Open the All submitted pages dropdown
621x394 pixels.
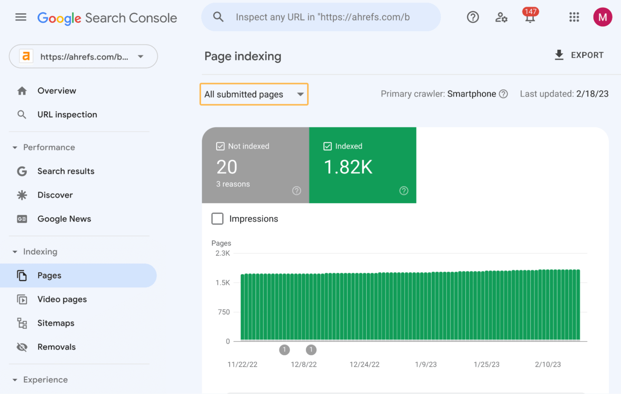click(254, 94)
